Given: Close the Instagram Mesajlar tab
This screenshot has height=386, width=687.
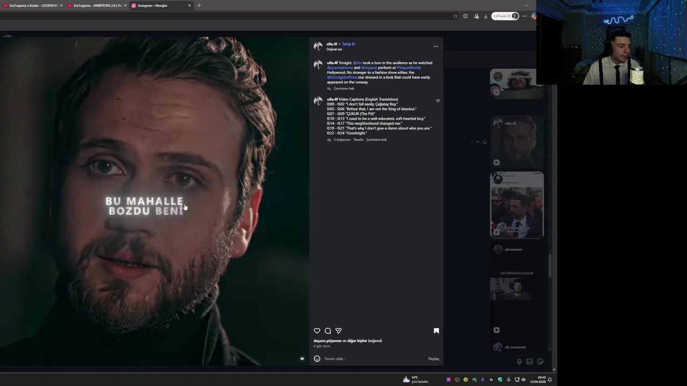Looking at the screenshot, I should [x=189, y=5].
